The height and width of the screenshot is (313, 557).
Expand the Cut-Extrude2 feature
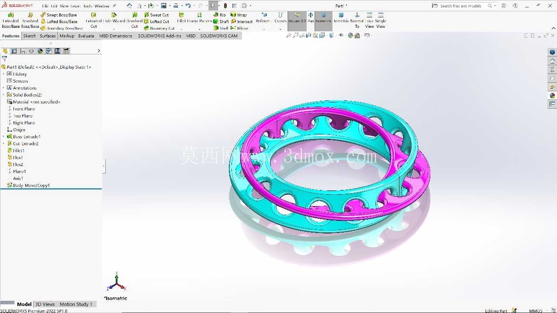point(3,143)
